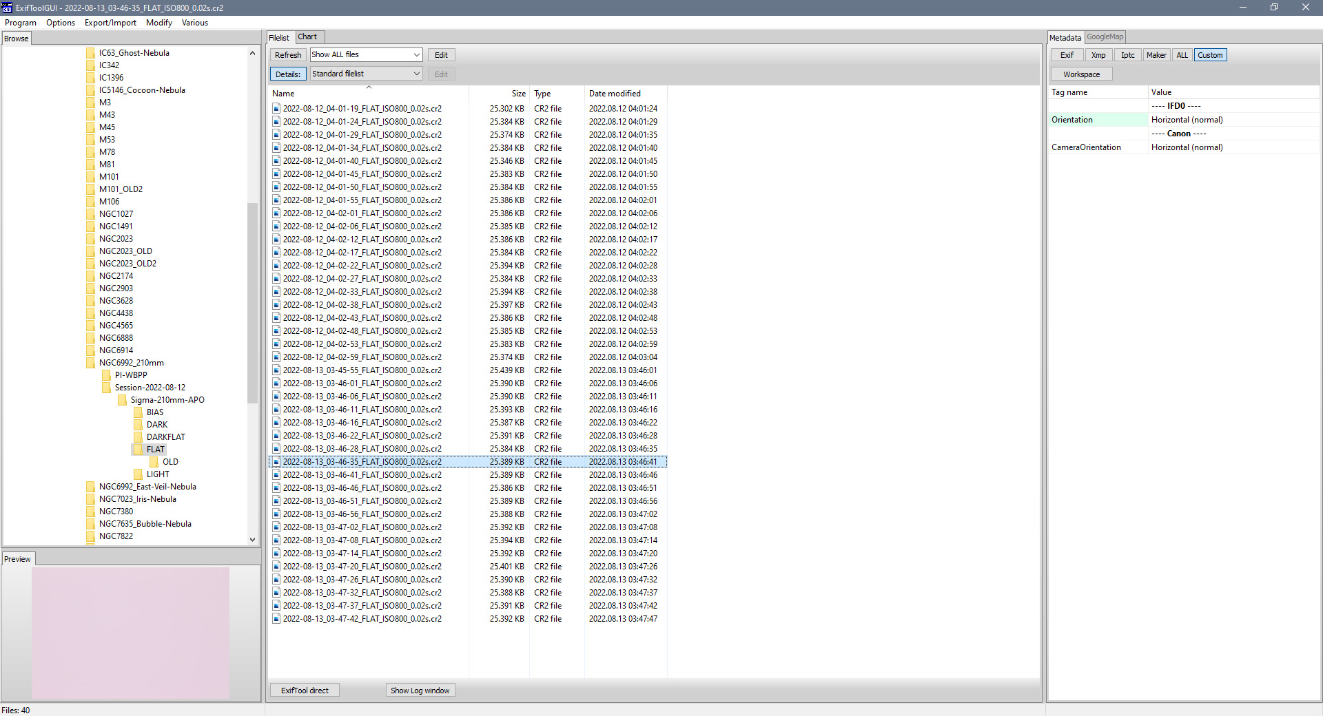Viewport: 1323px width, 716px height.
Task: Click the IC63_Ghost-Nebula folder icon
Action: point(90,53)
